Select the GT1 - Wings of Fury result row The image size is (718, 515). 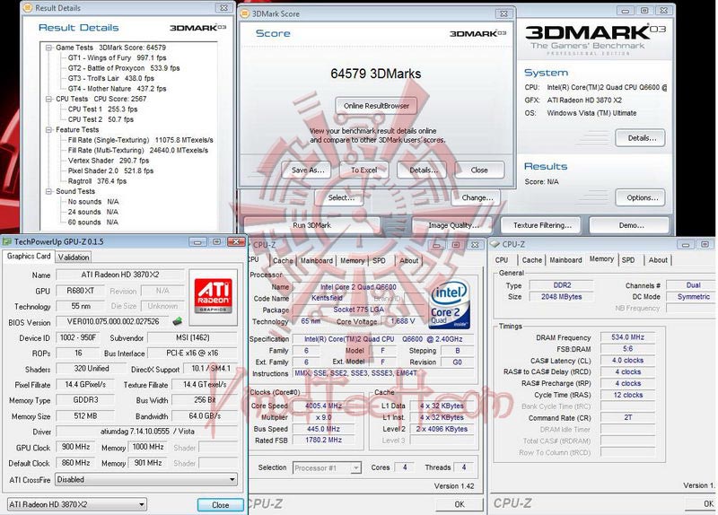tap(117, 57)
